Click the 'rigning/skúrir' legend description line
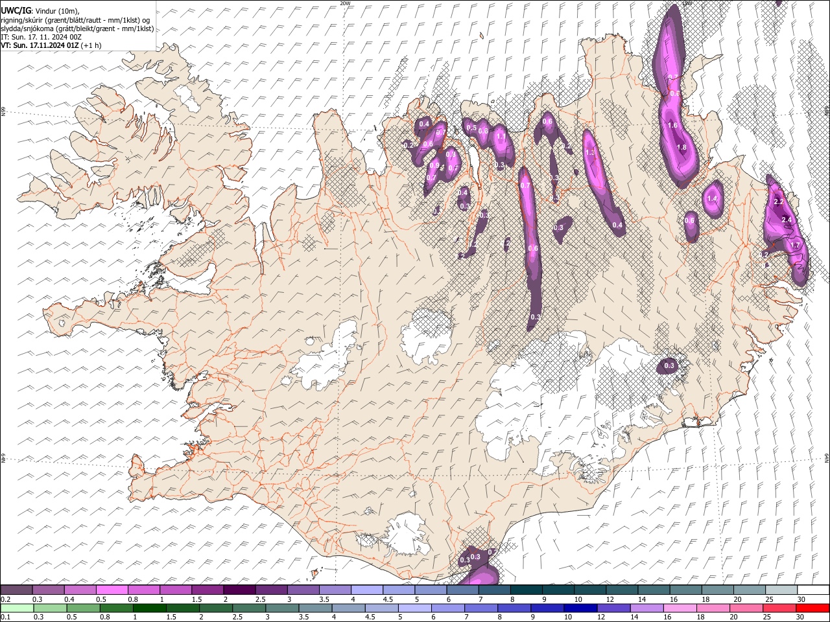Image resolution: width=830 pixels, height=622 pixels. (75, 19)
